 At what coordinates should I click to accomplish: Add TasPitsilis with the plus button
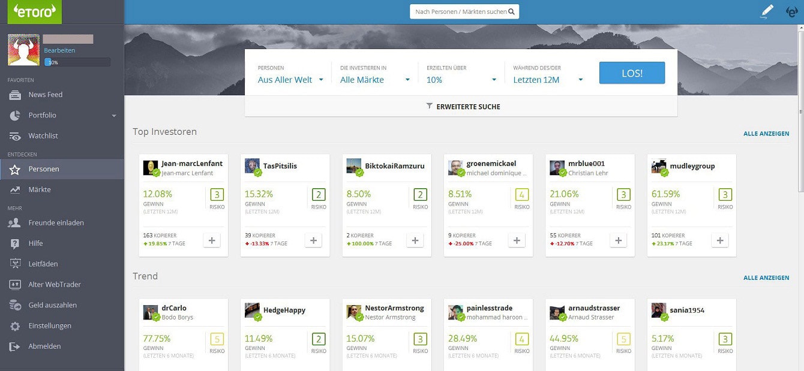313,240
